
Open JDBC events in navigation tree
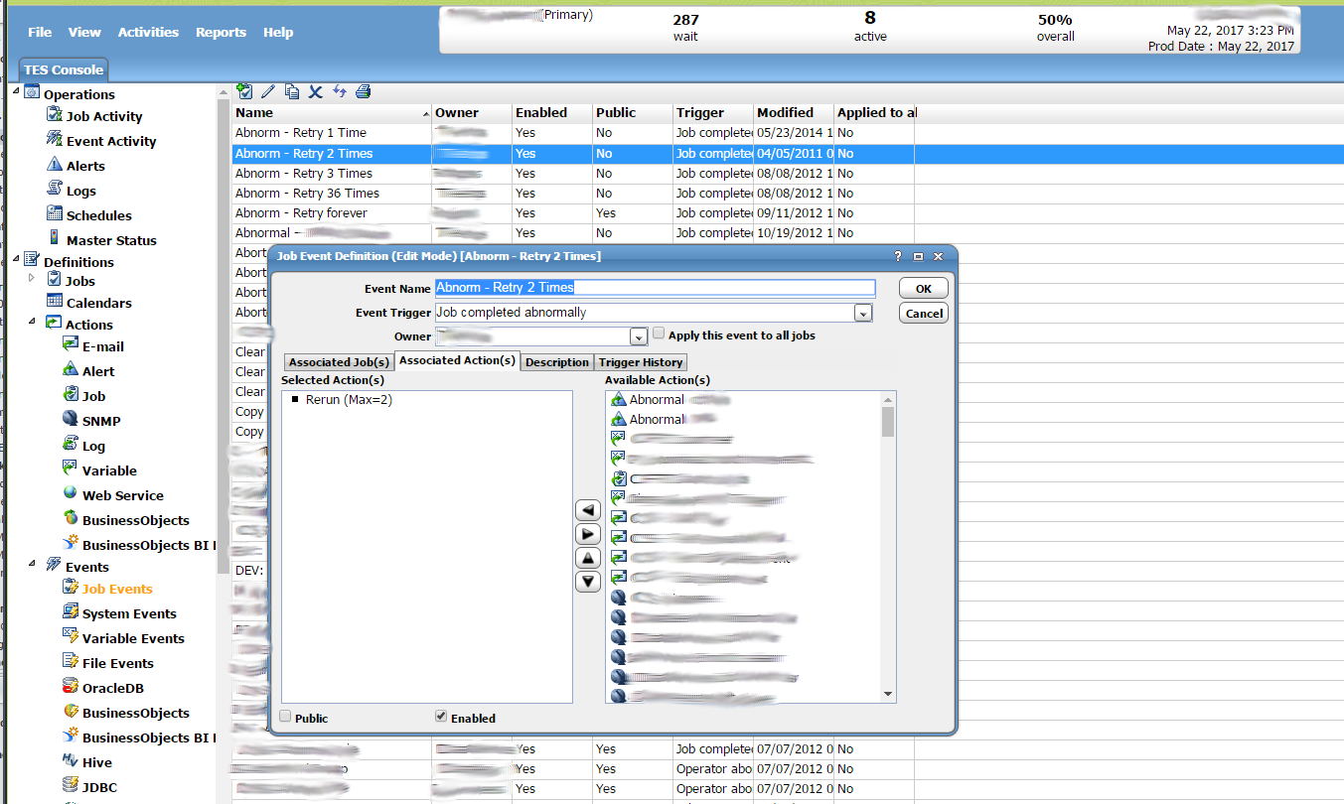click(100, 787)
